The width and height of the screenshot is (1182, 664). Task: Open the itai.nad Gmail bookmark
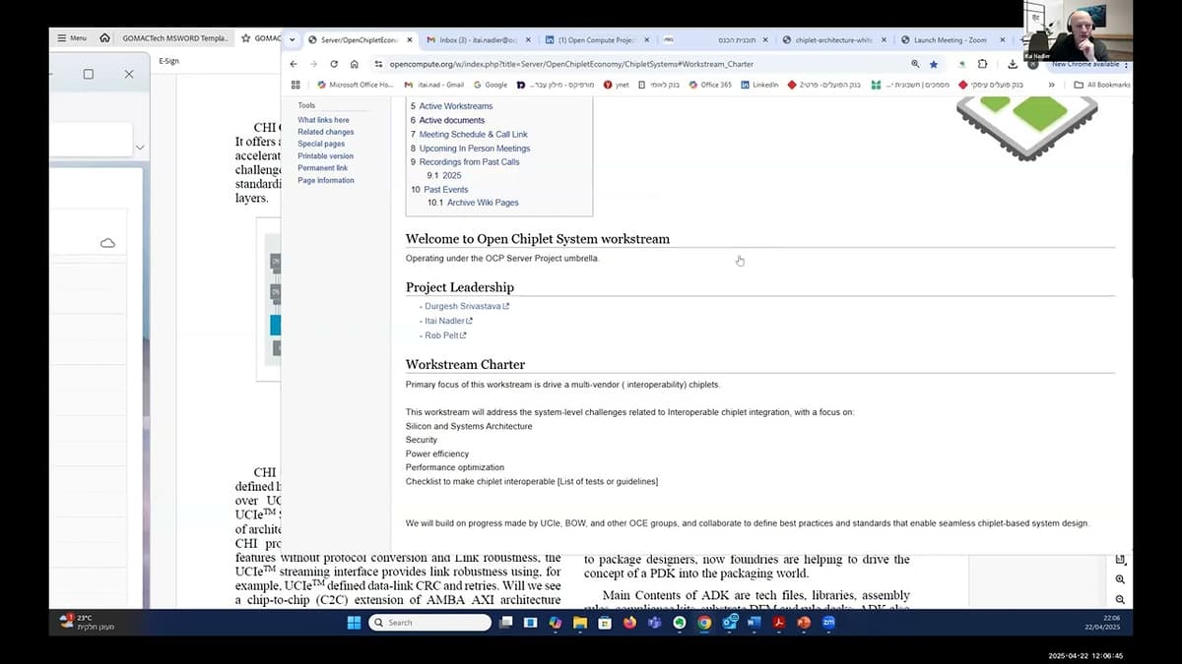(x=439, y=85)
